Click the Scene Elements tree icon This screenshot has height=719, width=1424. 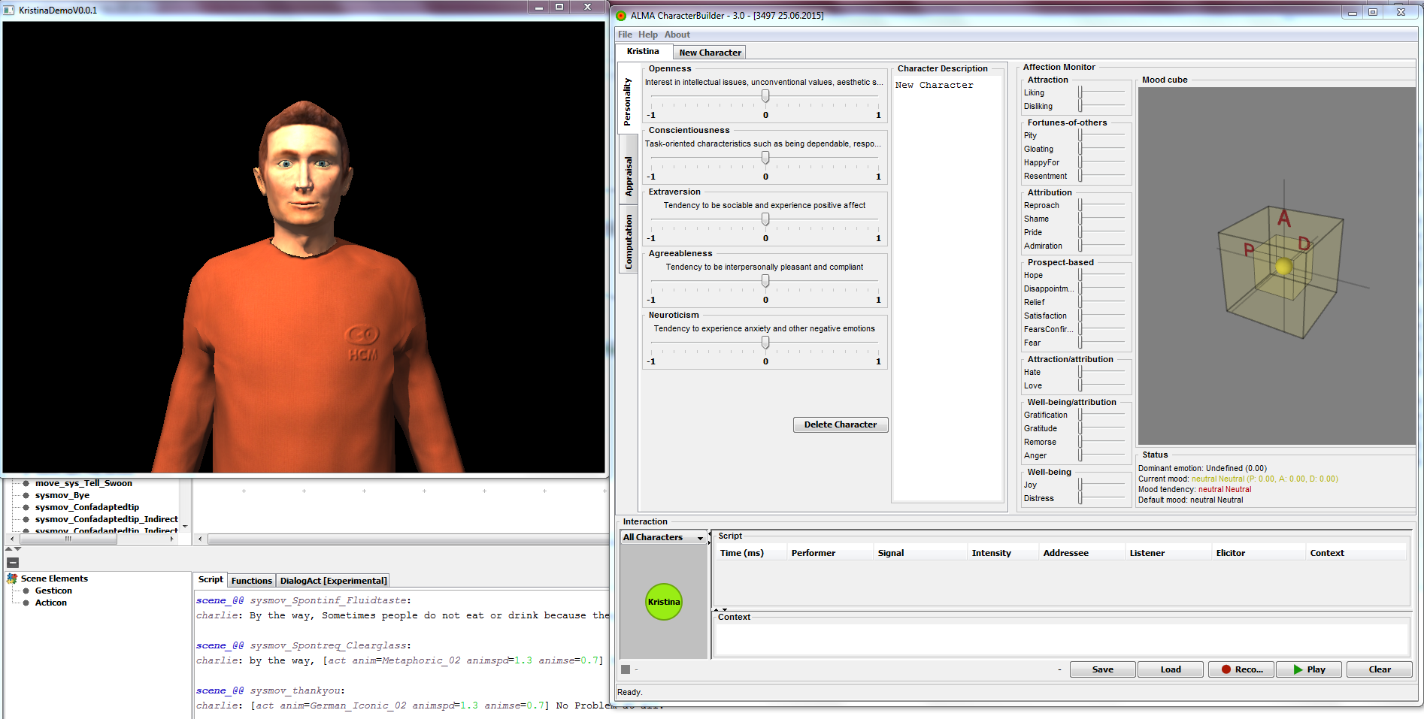point(12,579)
